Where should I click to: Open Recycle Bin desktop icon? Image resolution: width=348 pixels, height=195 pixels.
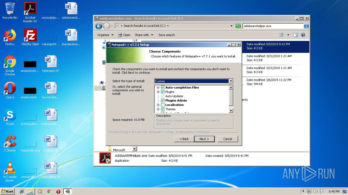10,11
